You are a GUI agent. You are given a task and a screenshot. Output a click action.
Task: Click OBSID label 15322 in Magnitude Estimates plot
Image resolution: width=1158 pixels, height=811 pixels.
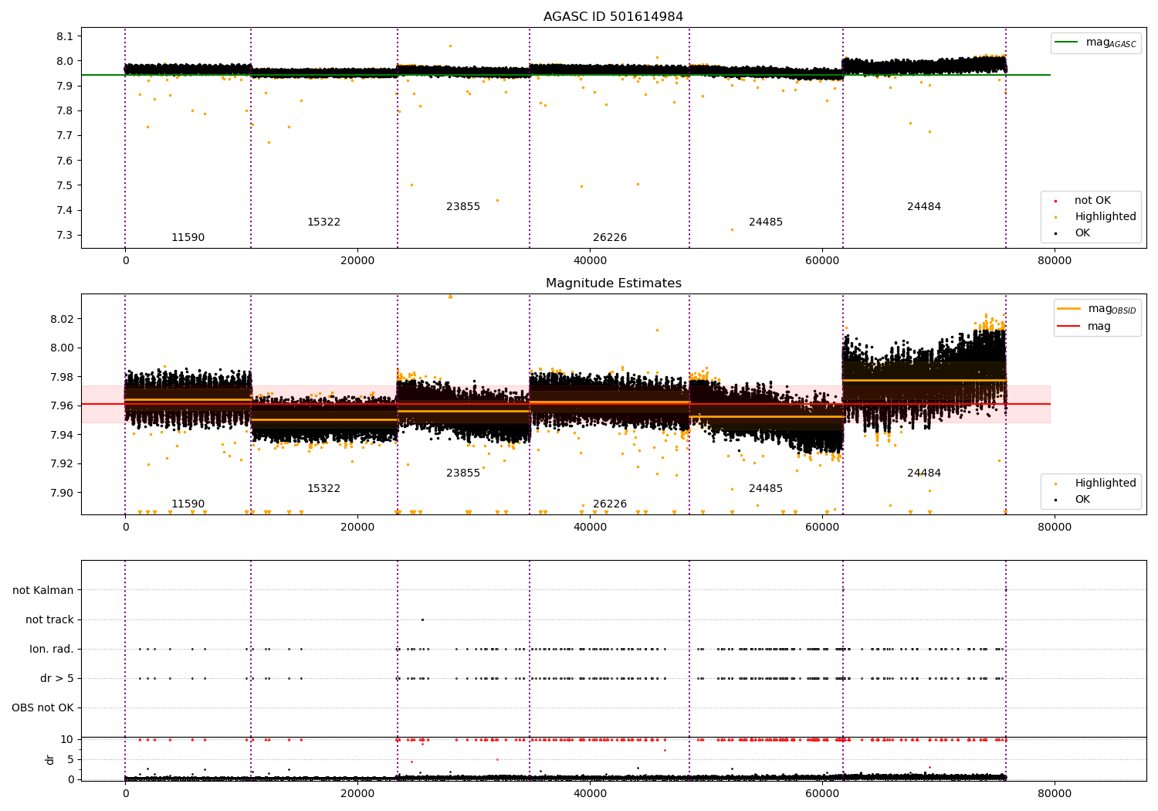323,489
